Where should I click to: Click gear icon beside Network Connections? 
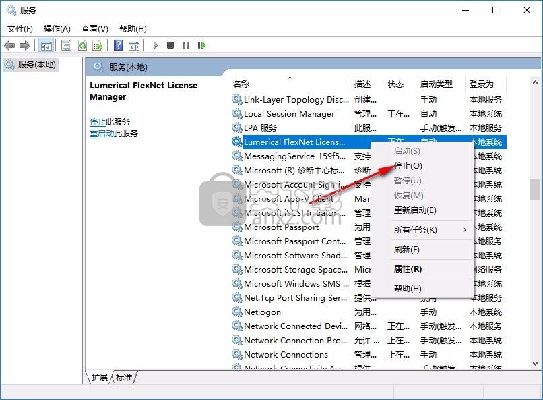coord(236,354)
